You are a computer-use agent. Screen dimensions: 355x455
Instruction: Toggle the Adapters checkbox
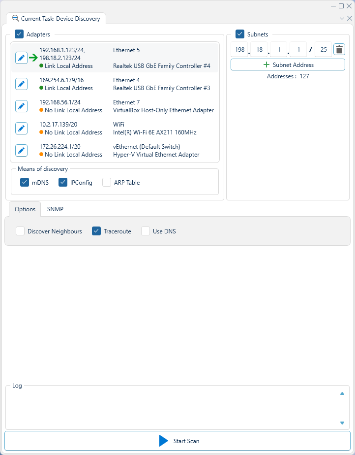pyautogui.click(x=19, y=34)
